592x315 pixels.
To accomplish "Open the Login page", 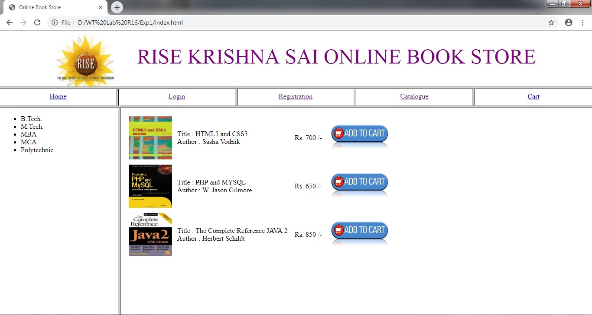I will click(176, 96).
